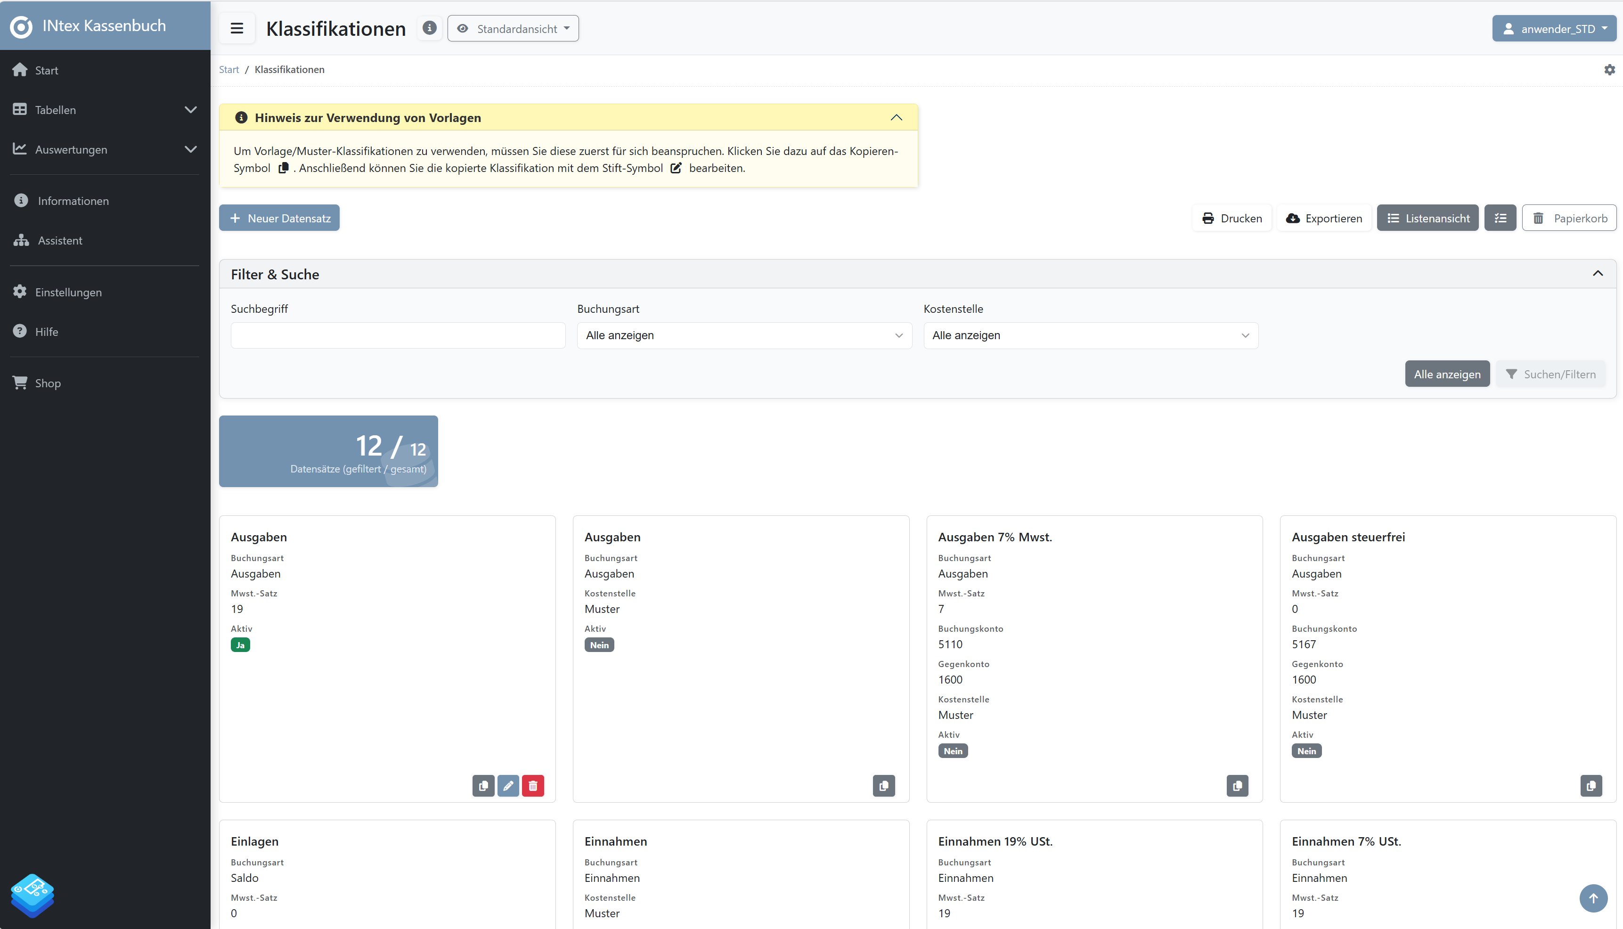
Task: Open the Kostenstelle filter dropdown
Action: 1090,335
